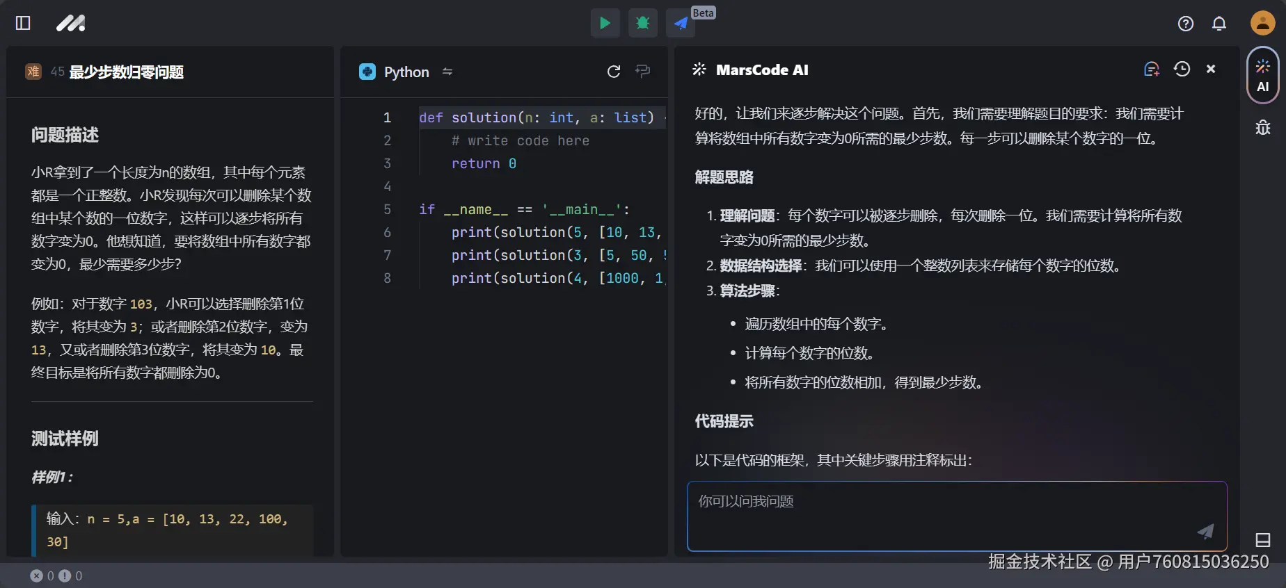Screen dimensions: 1286x588
Task: Click the Python language icon
Action: tap(367, 72)
